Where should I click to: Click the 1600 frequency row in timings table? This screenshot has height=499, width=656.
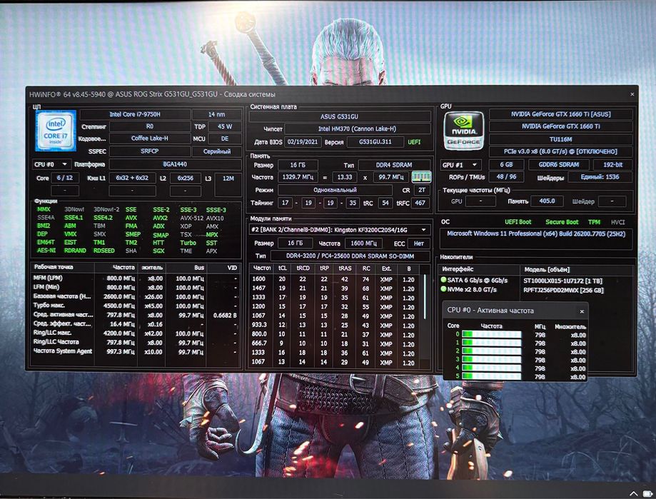click(335, 279)
